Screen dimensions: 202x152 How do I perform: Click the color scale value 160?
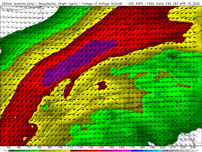(121, 147)
